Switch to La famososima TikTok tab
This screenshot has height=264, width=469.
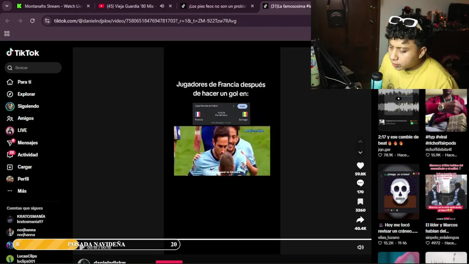click(287, 6)
